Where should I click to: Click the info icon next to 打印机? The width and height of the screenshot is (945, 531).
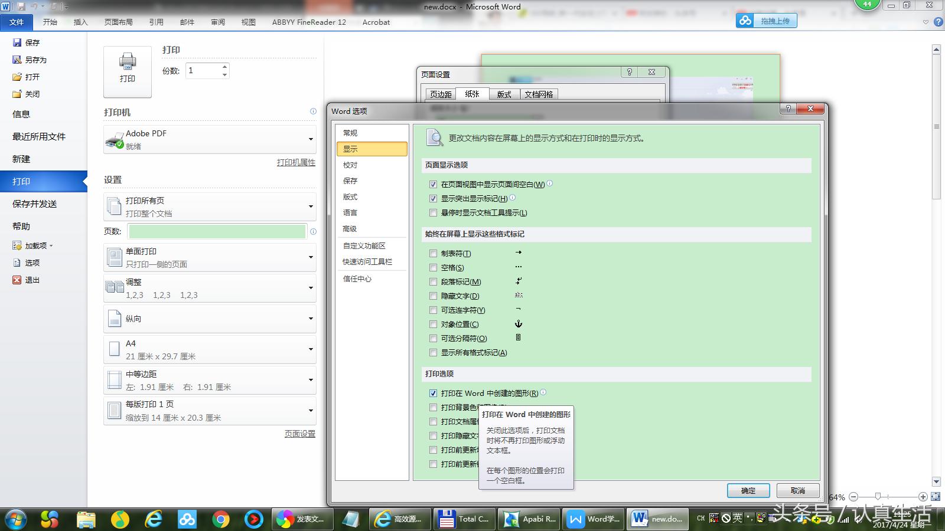(313, 112)
